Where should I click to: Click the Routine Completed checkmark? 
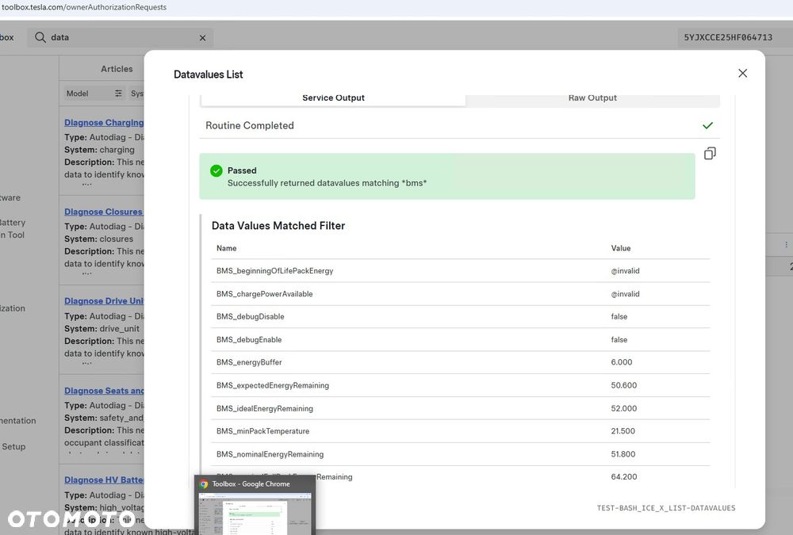[707, 125]
